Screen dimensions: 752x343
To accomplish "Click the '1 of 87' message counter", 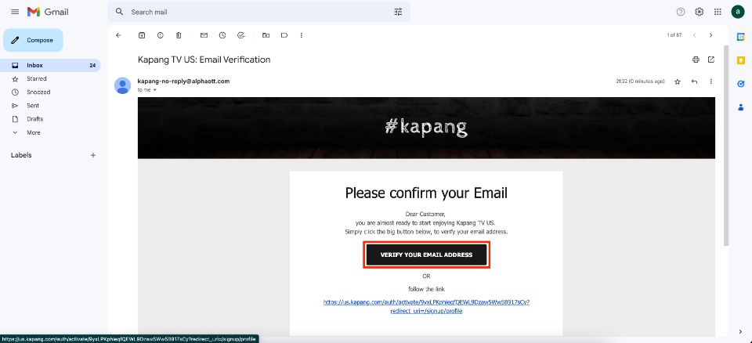I will 674,35.
